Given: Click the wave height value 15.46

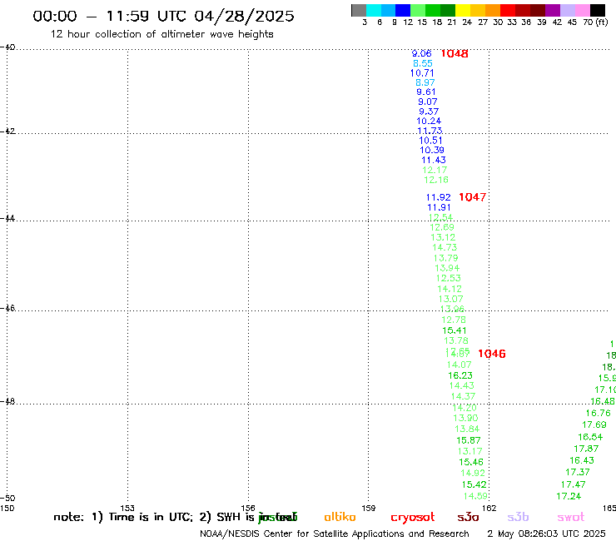Looking at the screenshot, I should 471,462.
